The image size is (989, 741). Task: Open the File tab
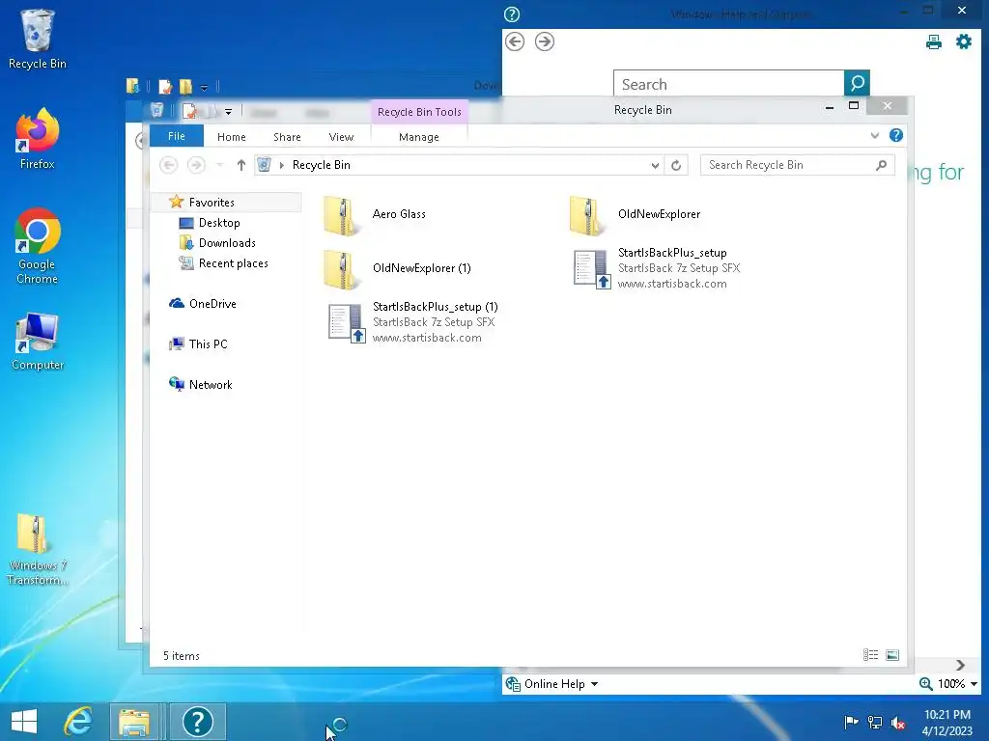click(x=177, y=136)
